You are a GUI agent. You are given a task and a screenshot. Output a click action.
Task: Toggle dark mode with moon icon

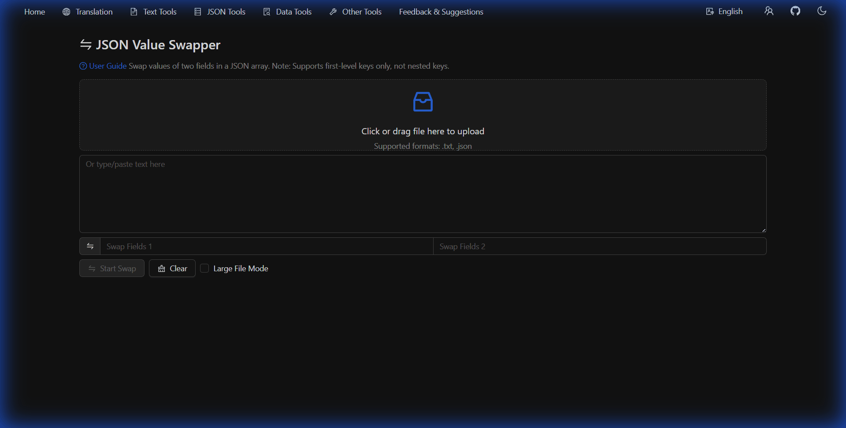click(821, 11)
